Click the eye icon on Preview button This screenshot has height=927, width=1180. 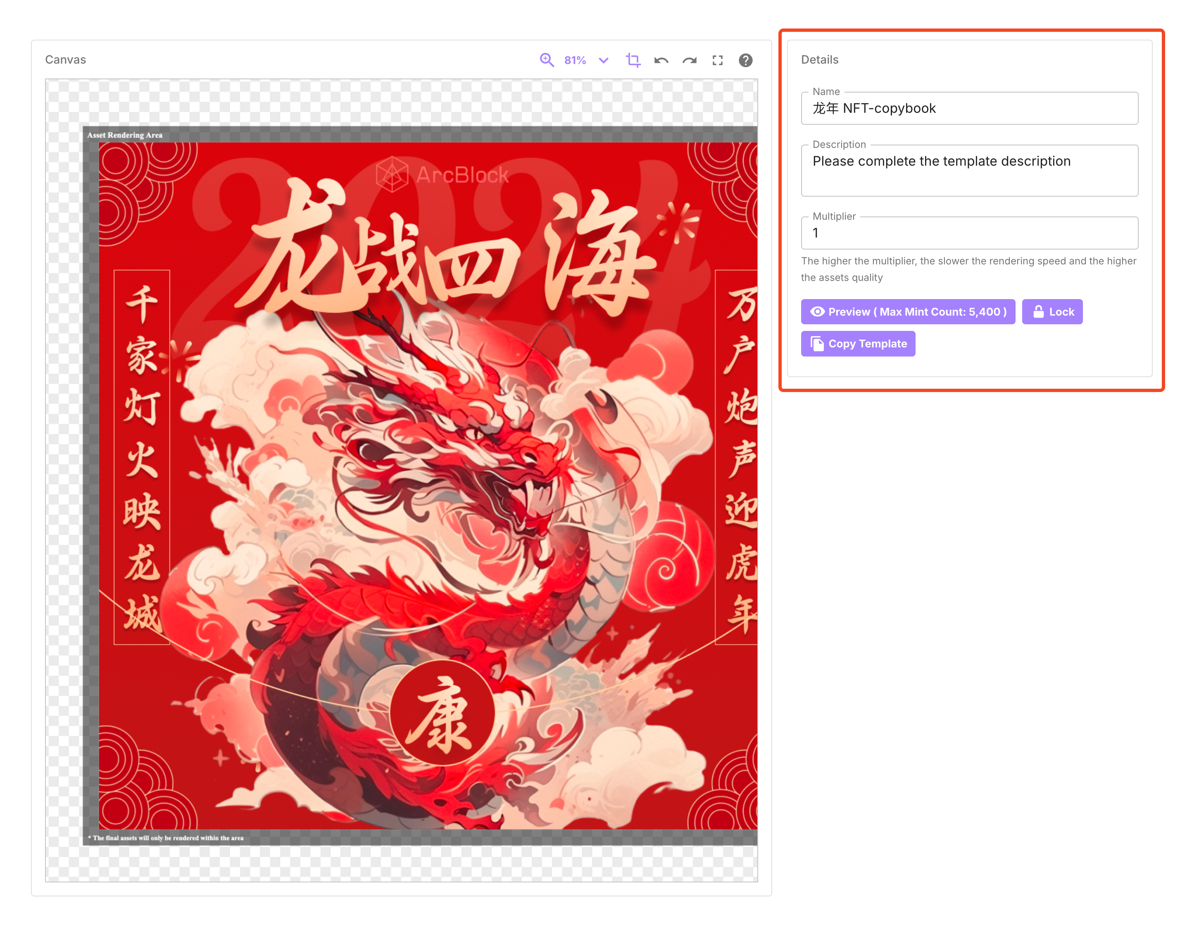817,311
